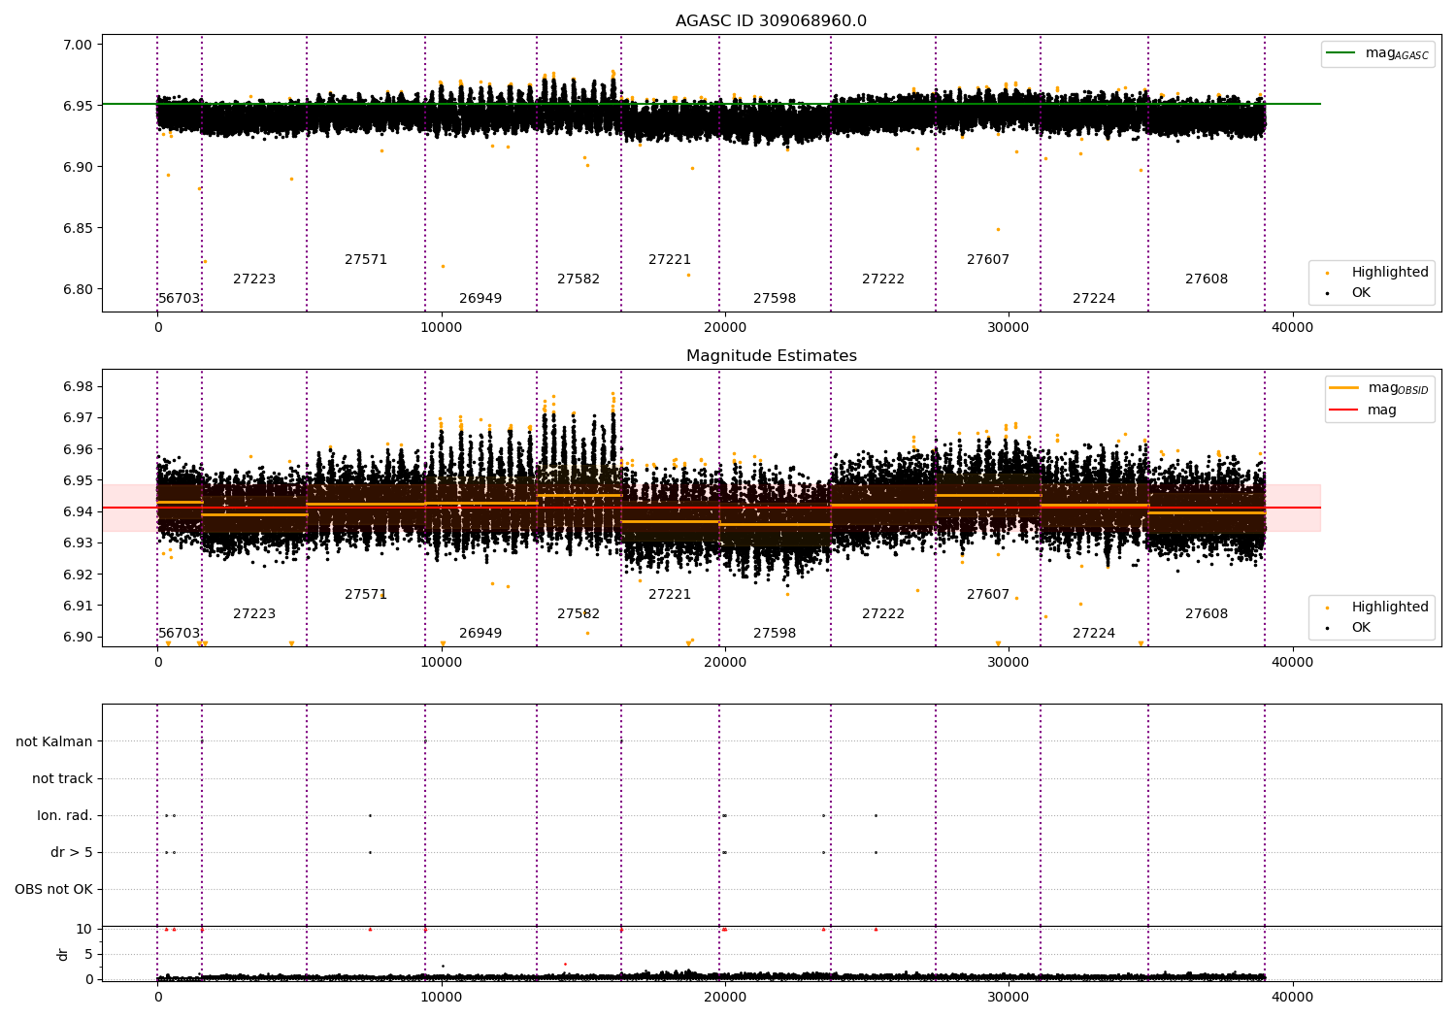Screen dimensions: 1456x1019
Task: Click the 20000 x-tick of the top plot
Action: pos(725,327)
